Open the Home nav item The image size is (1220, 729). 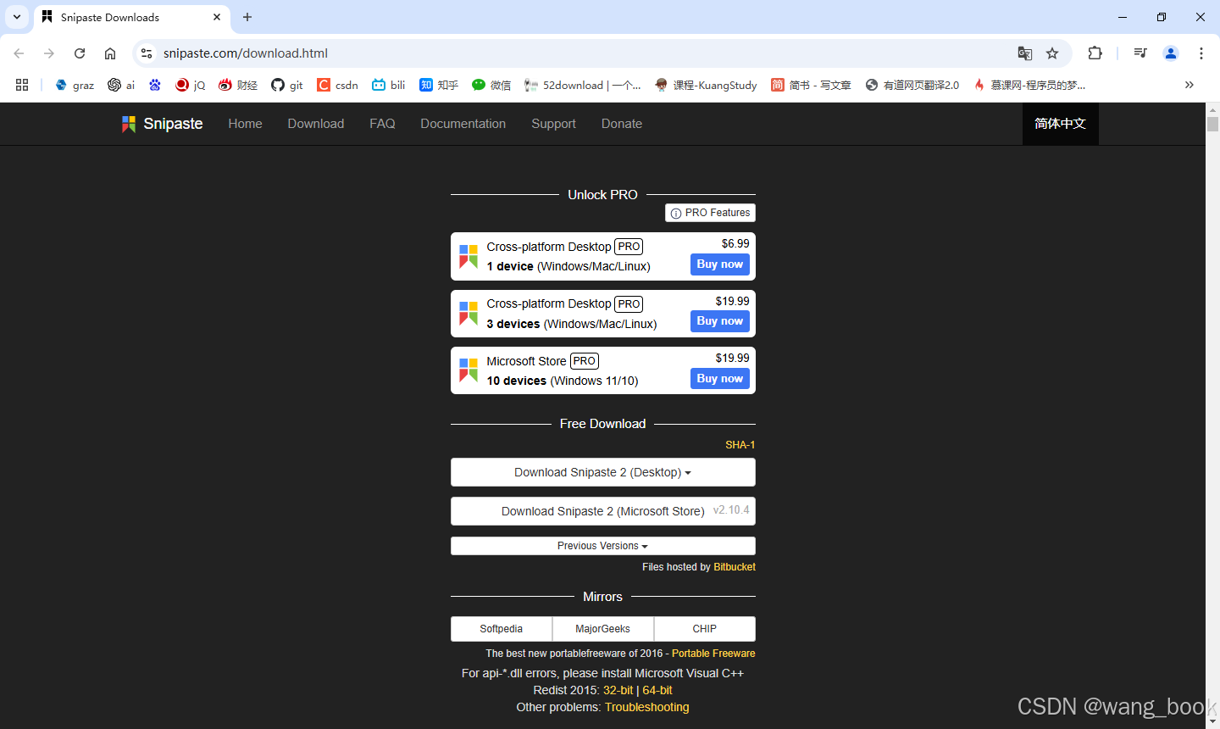pyautogui.click(x=245, y=124)
